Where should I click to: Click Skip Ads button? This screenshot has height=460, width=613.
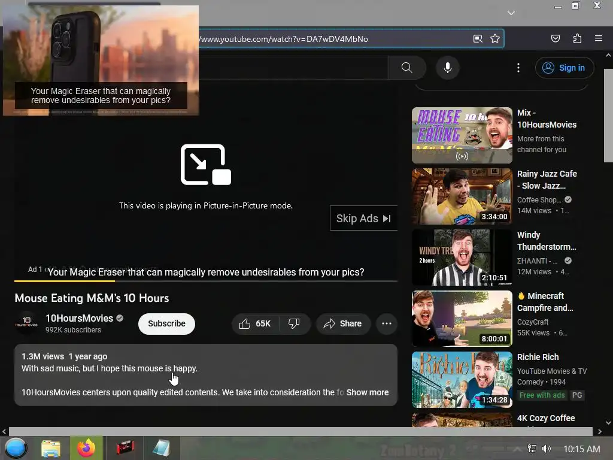click(x=363, y=218)
